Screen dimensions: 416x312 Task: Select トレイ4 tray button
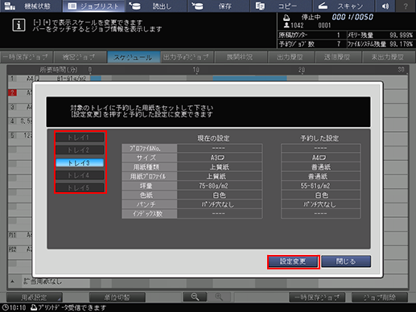(80, 175)
